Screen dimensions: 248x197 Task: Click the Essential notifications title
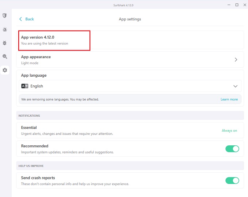[x=29, y=128]
